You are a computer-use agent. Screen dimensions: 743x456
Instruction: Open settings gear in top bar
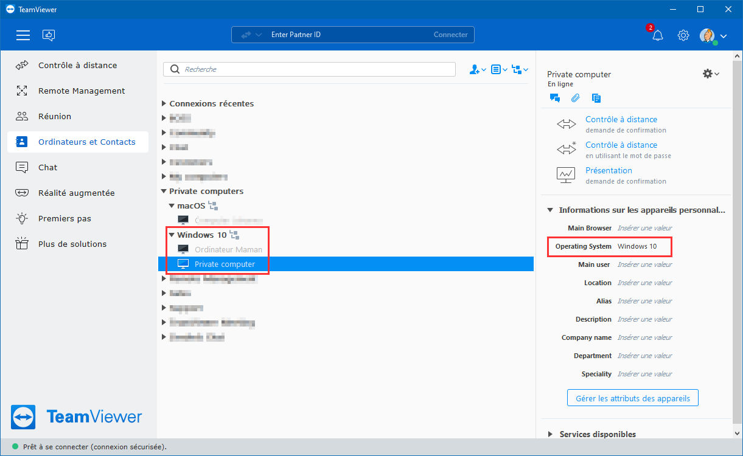click(x=683, y=35)
